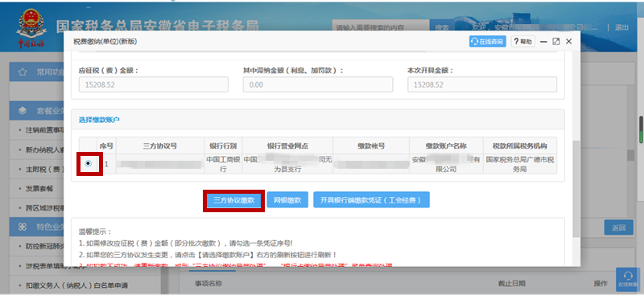Image resolution: width=644 pixels, height=295 pixels.
Task: Click the 其中滞纳金额 field showing 0.00
Action: coord(318,84)
